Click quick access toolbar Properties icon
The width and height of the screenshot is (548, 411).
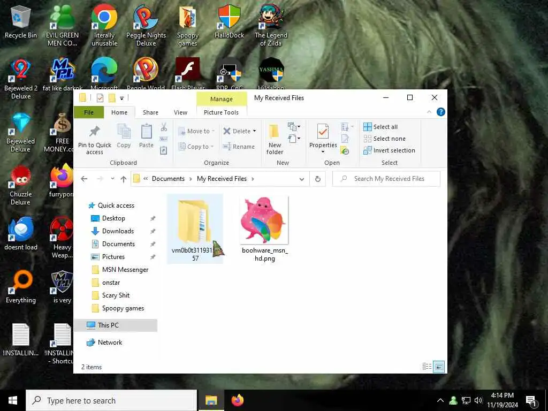tap(100, 98)
